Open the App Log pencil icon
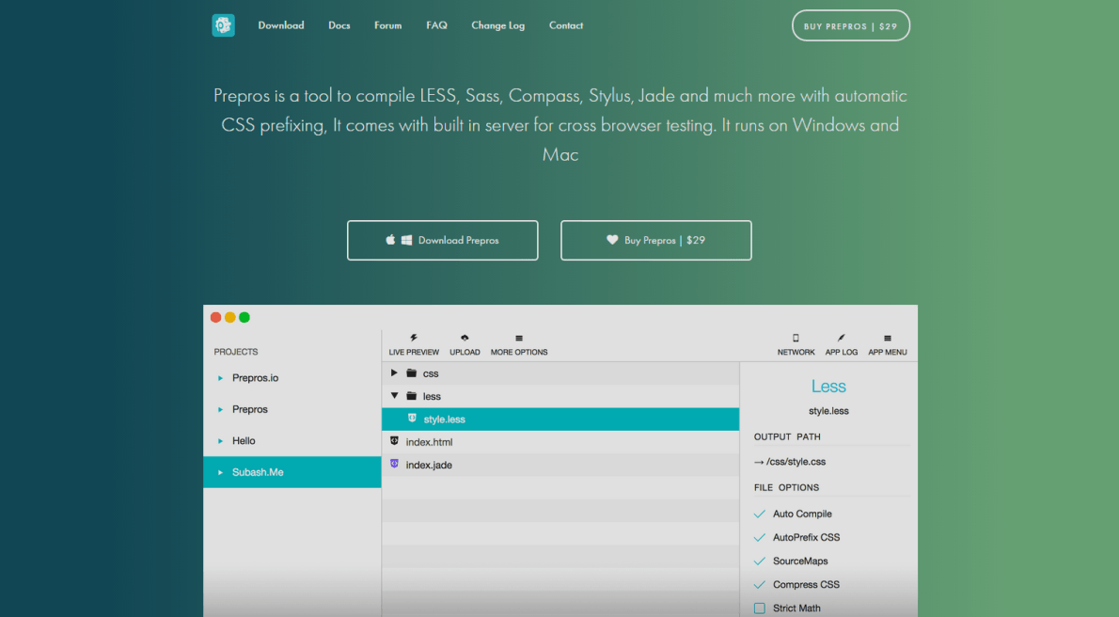The image size is (1119, 617). pos(842,338)
